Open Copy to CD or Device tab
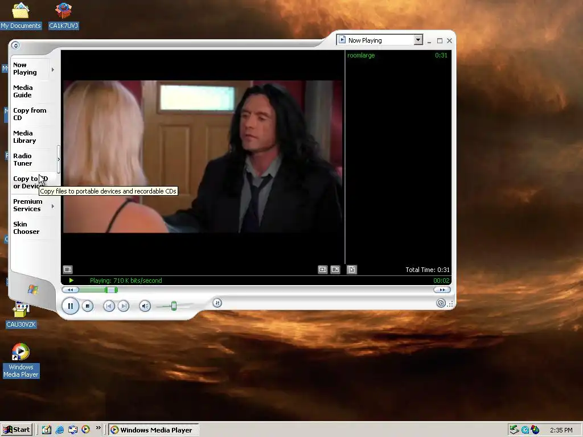This screenshot has height=437, width=583. coord(31,182)
